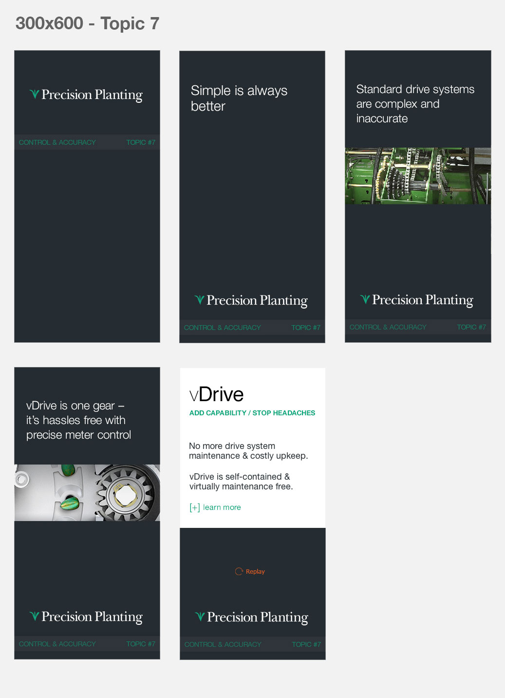Screen dimensions: 505x698
Task: Click the circular Replay arrow icon
Action: tap(239, 571)
